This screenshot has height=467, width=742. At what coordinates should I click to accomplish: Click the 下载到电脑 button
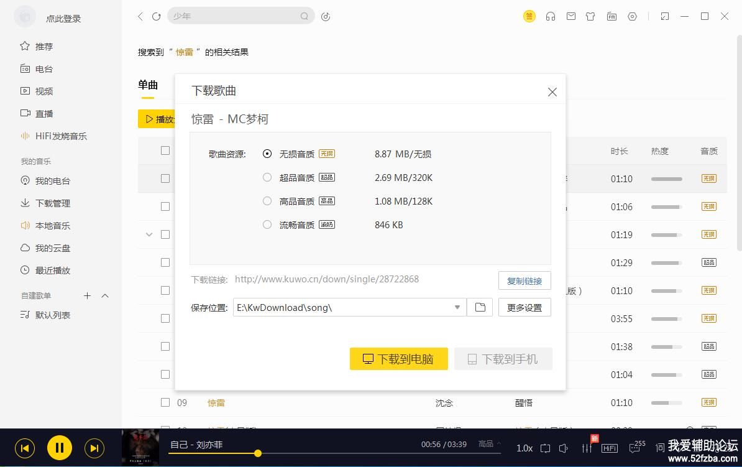coord(398,359)
